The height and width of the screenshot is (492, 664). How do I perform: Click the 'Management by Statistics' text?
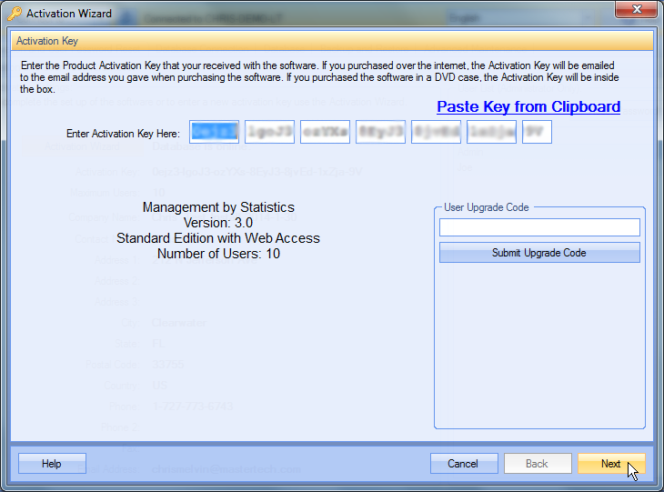pyautogui.click(x=218, y=207)
